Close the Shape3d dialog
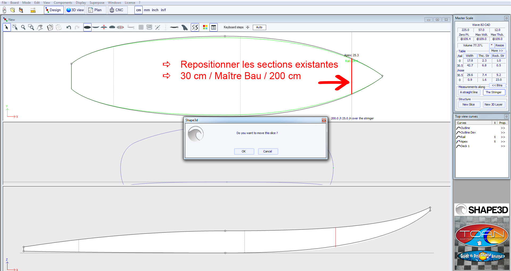The width and height of the screenshot is (511, 271). (x=324, y=120)
